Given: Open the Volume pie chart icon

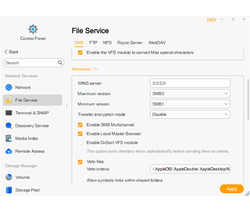Looking at the screenshot, I should (x=8, y=177).
